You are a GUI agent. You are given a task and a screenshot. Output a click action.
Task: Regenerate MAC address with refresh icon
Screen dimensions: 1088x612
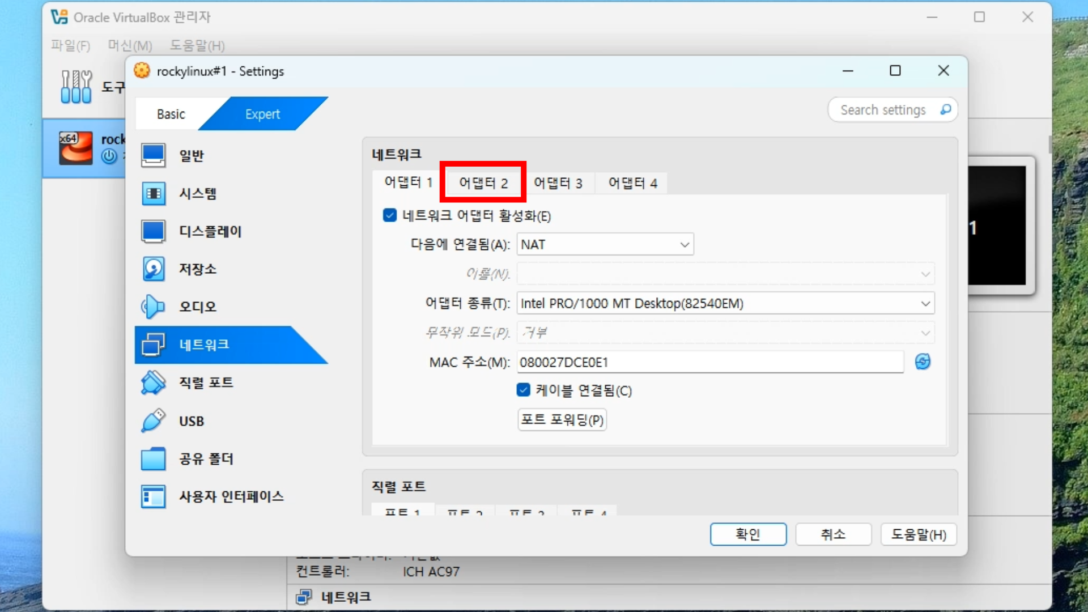[923, 362]
